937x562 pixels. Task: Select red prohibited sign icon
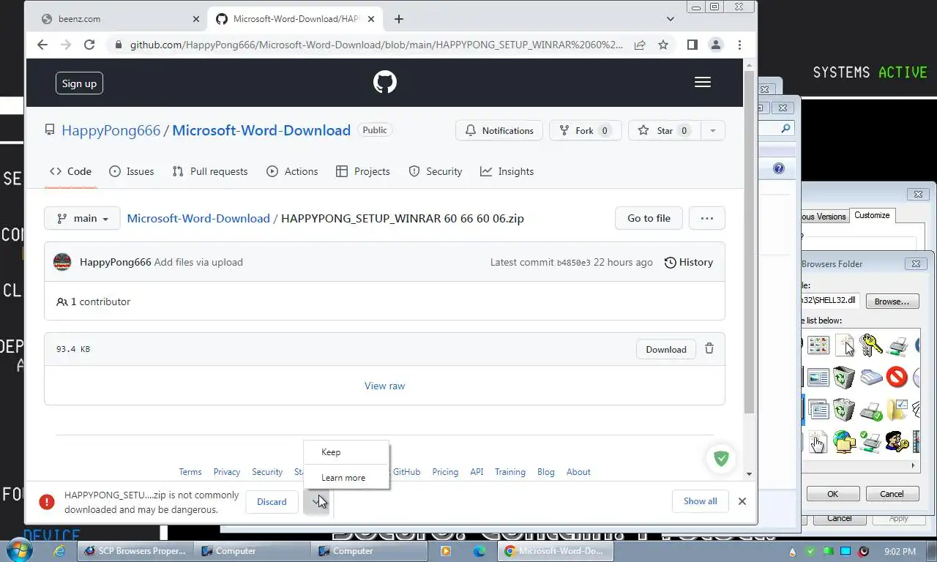tap(897, 377)
